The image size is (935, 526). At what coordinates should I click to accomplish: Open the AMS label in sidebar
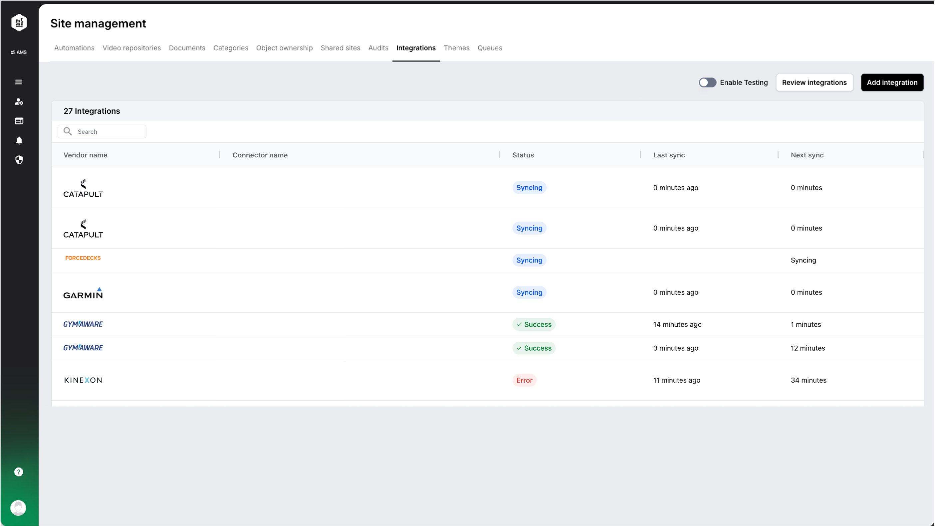[19, 52]
